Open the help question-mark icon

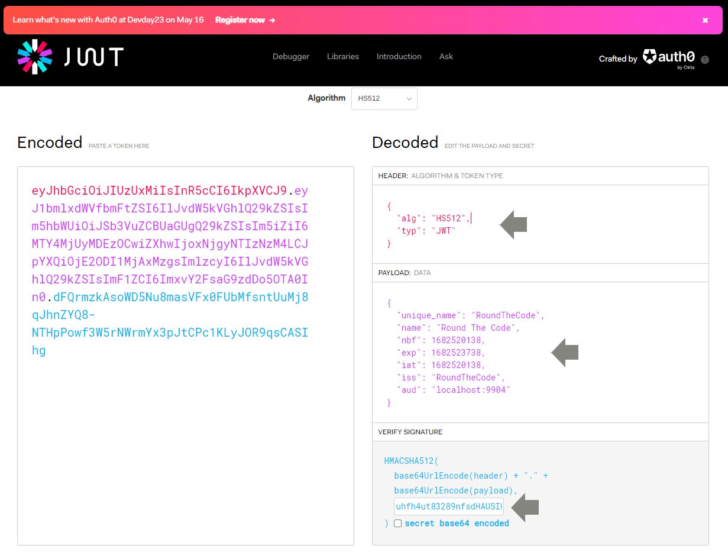click(x=704, y=59)
